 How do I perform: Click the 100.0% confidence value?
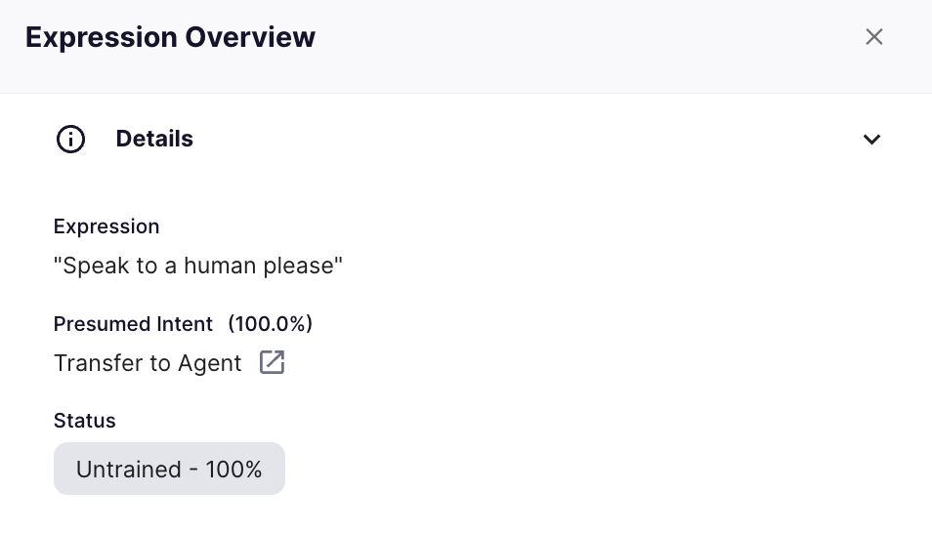(270, 324)
